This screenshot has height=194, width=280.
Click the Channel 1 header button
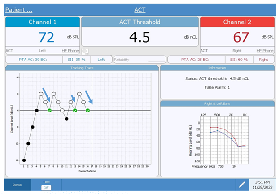pyautogui.click(x=43, y=22)
